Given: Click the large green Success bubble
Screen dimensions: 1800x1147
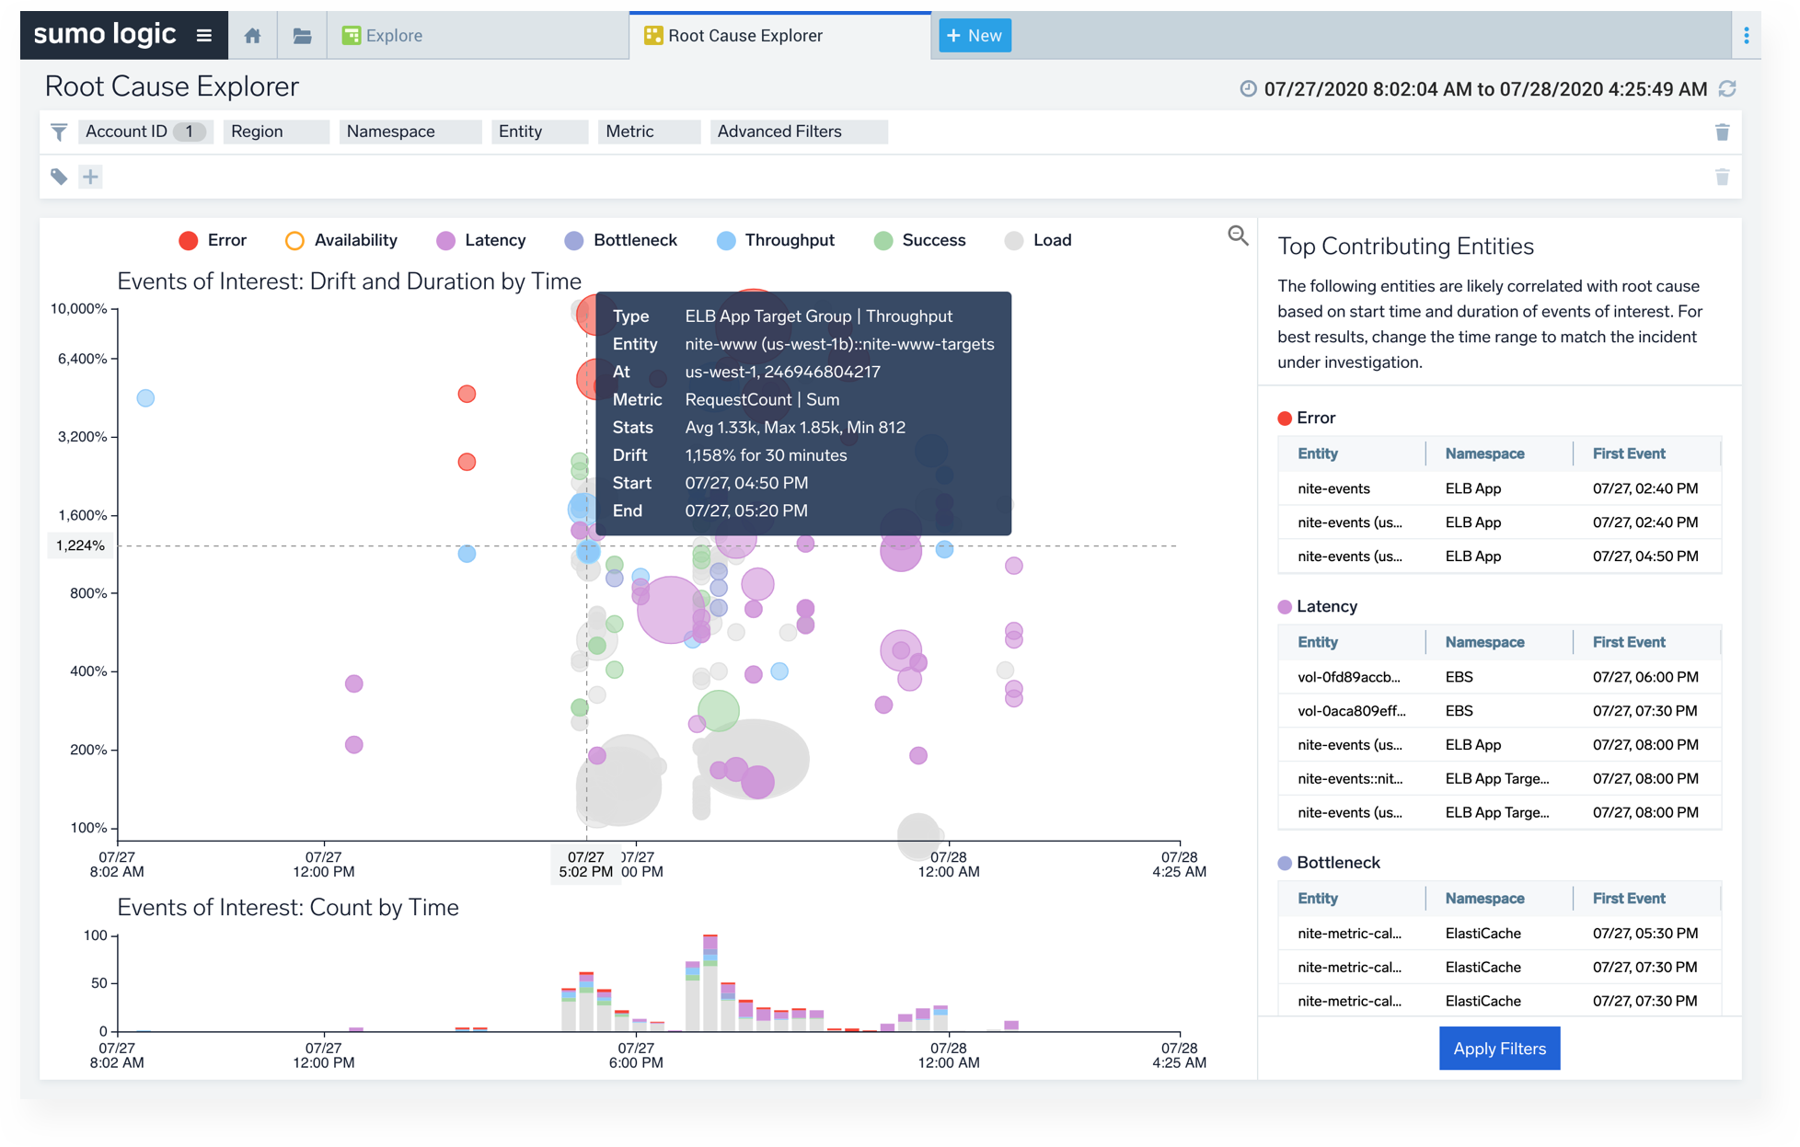Looking at the screenshot, I should click(719, 711).
